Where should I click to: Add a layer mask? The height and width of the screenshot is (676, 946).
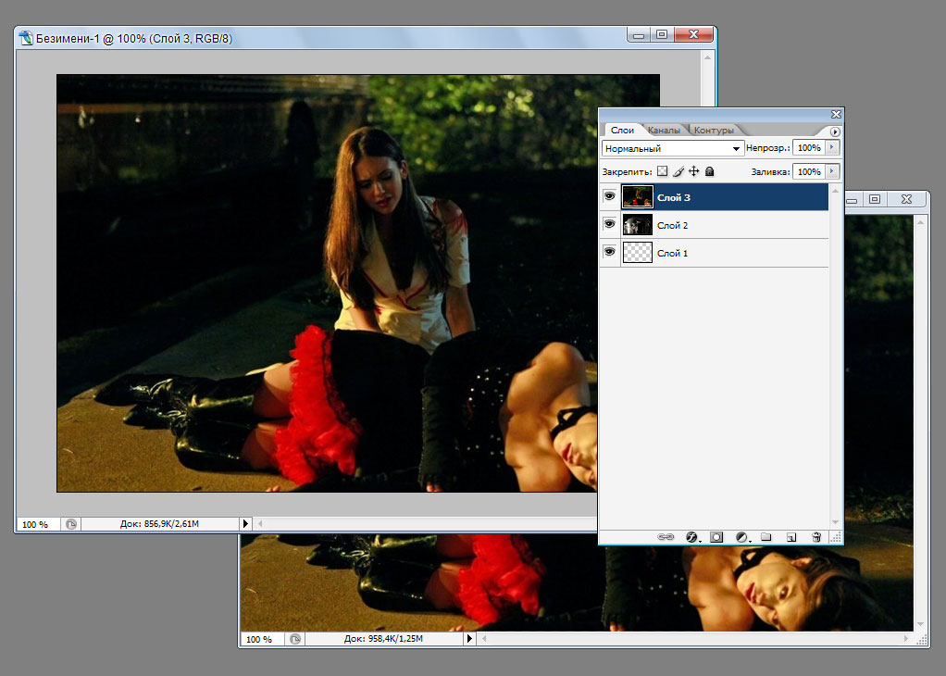click(716, 537)
